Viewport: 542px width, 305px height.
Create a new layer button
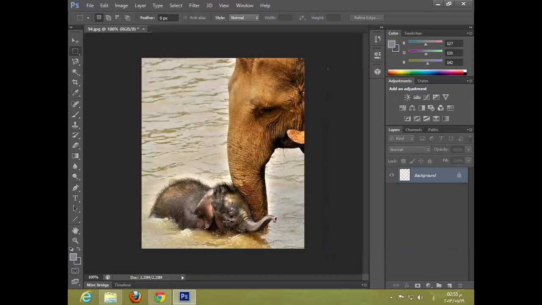click(450, 286)
